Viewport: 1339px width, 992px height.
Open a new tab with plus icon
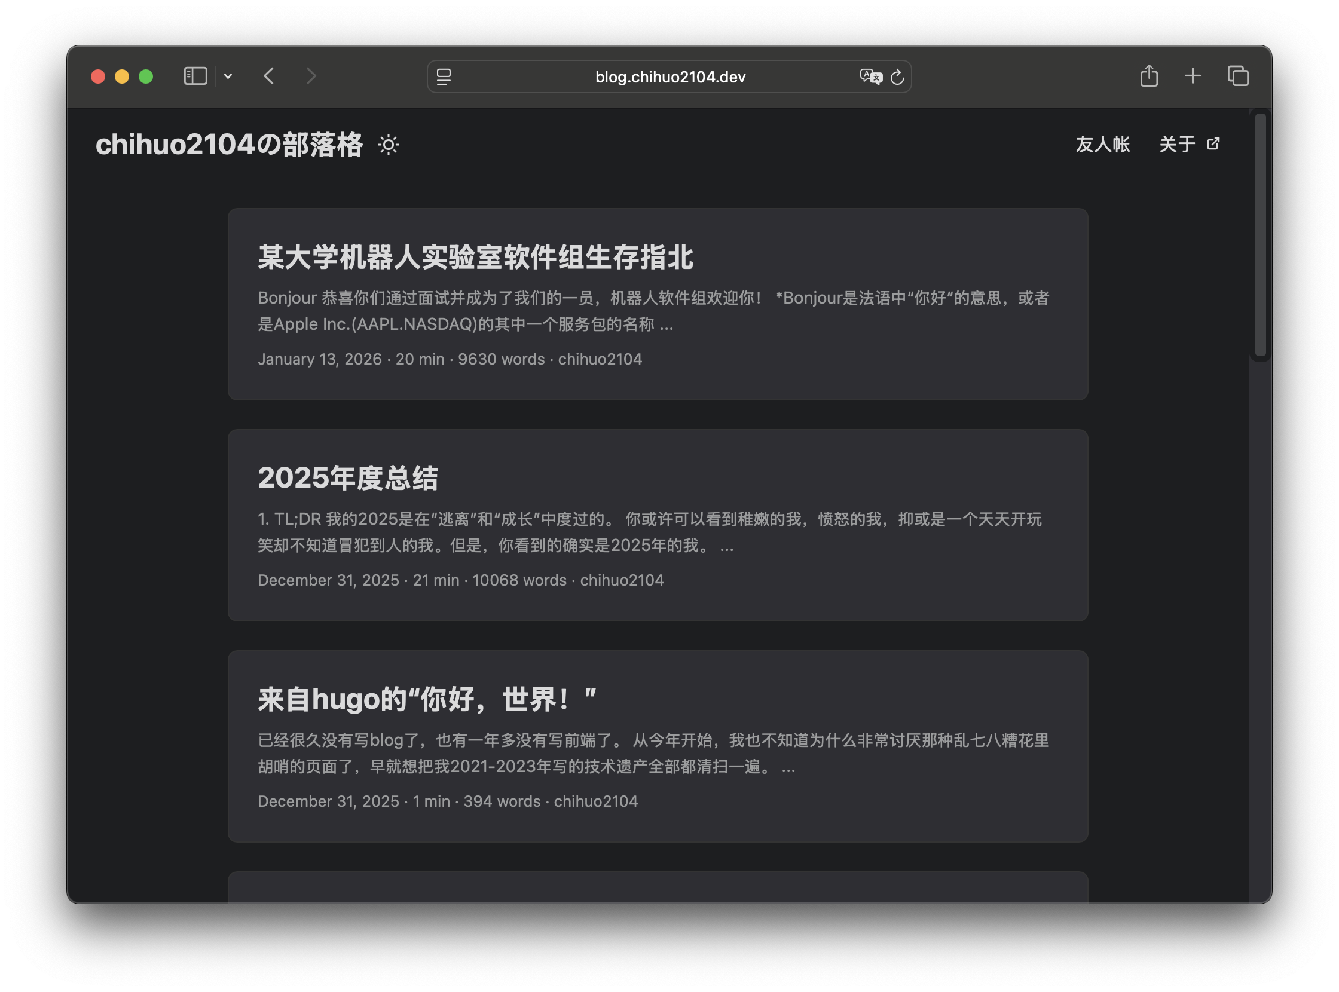1193,76
